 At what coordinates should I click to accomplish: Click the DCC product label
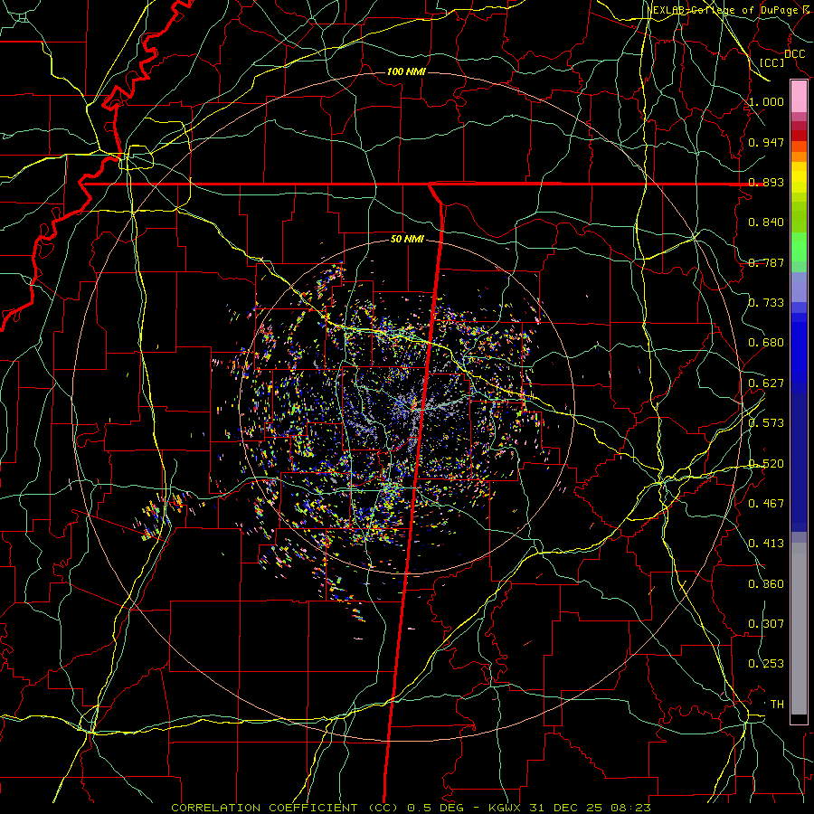click(794, 54)
